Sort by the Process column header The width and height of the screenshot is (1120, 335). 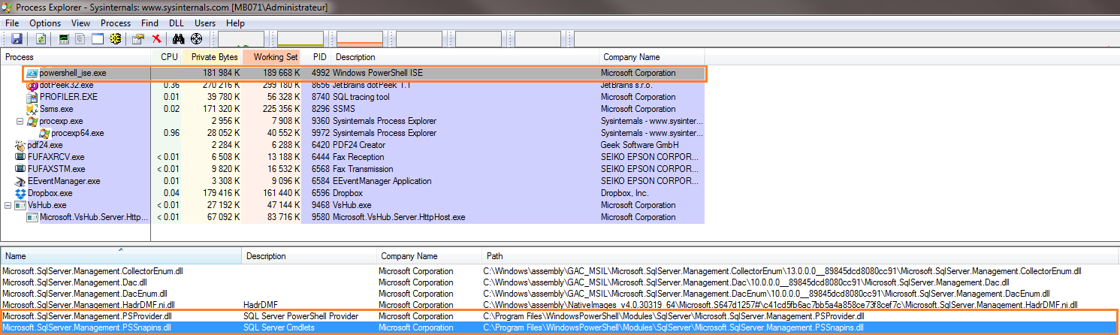coord(76,57)
